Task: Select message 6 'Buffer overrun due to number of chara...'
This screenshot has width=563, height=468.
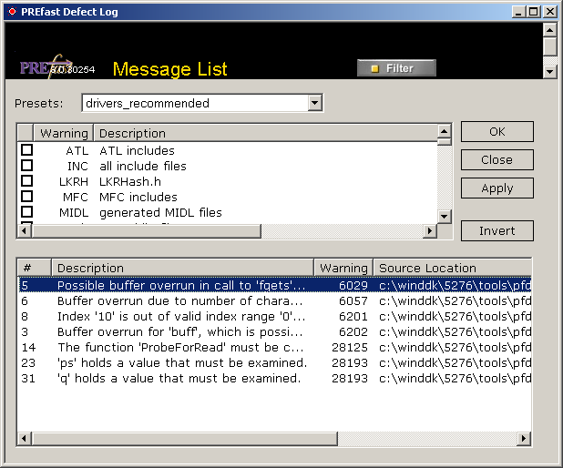Action: pos(275,300)
